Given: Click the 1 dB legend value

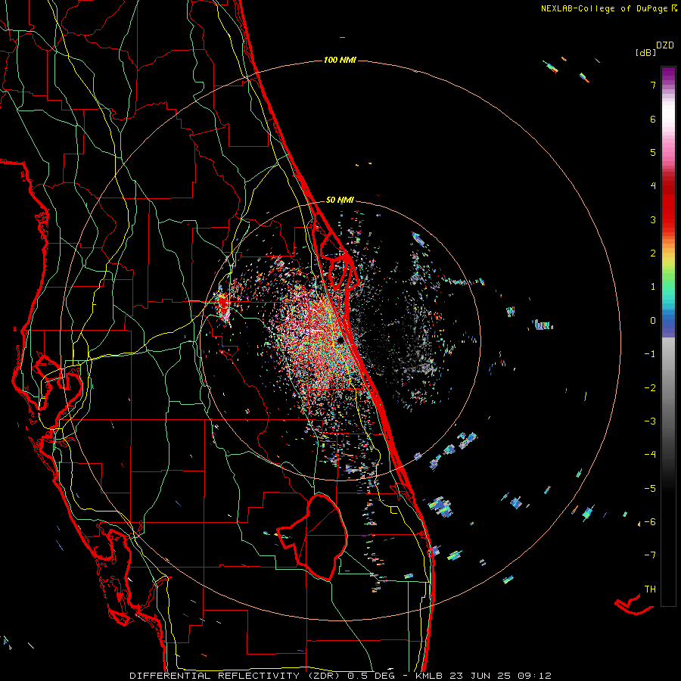Looking at the screenshot, I should [x=653, y=287].
